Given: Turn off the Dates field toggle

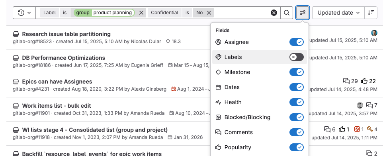Looking at the screenshot, I should pos(297,87).
